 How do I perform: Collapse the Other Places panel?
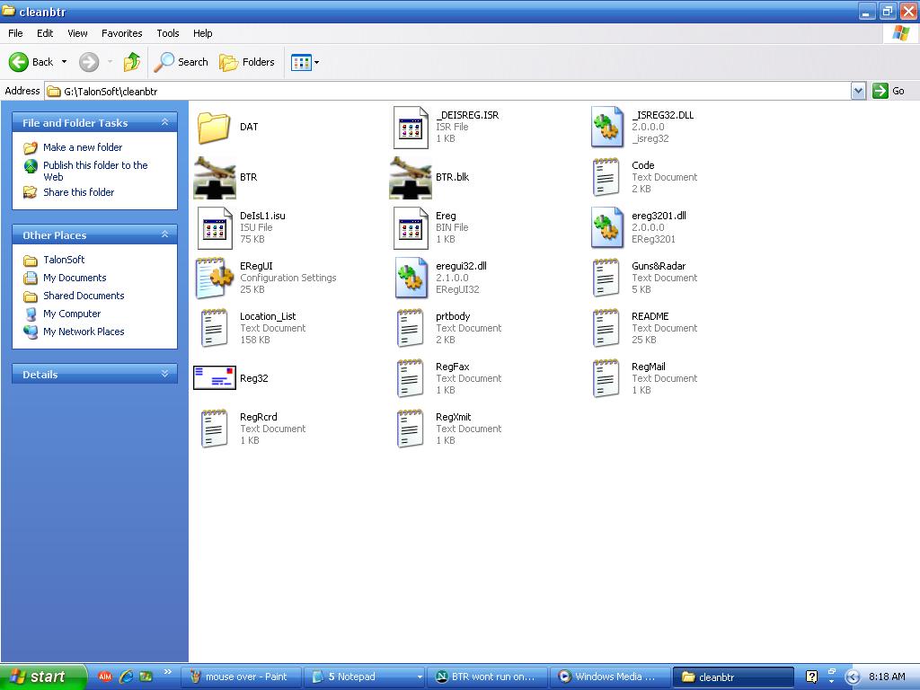(x=164, y=234)
